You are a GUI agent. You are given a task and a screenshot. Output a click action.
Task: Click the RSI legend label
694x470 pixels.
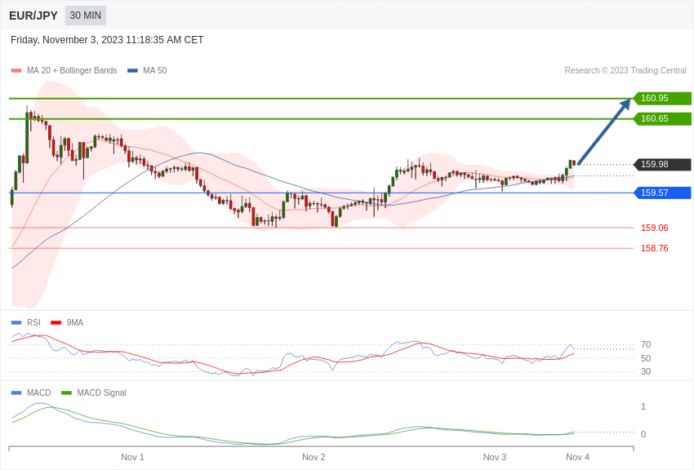pyautogui.click(x=33, y=322)
